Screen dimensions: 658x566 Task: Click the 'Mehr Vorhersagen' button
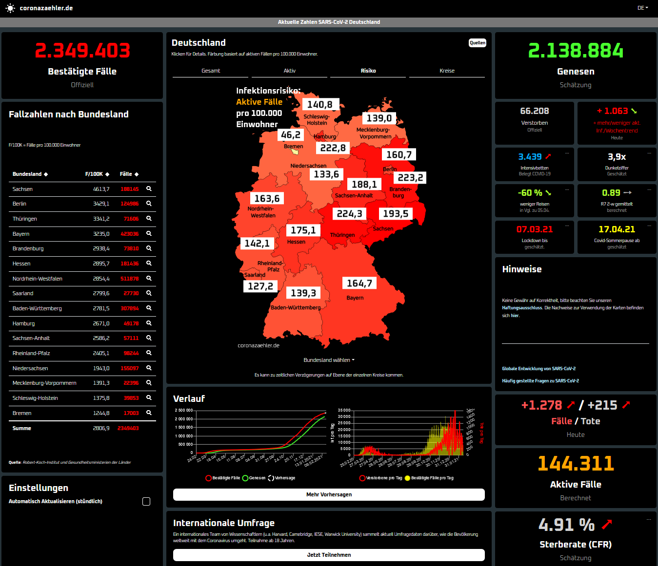coord(329,494)
